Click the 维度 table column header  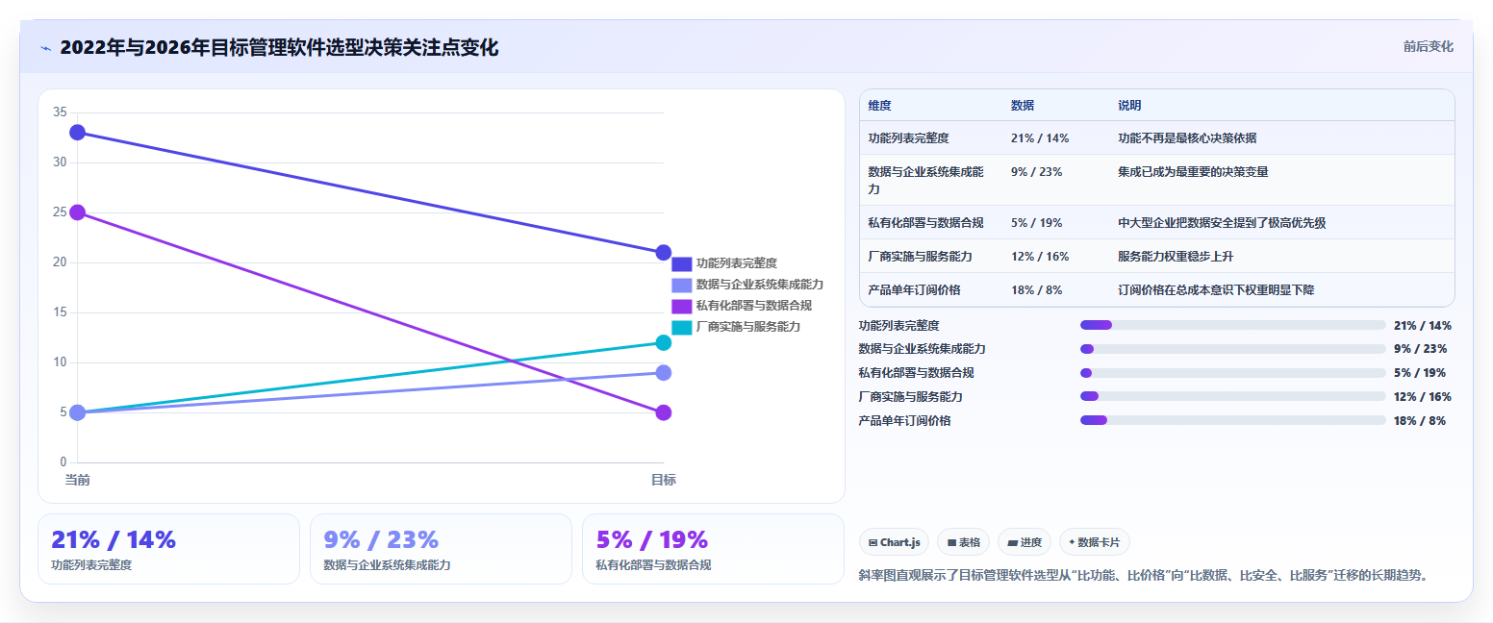coord(879,106)
